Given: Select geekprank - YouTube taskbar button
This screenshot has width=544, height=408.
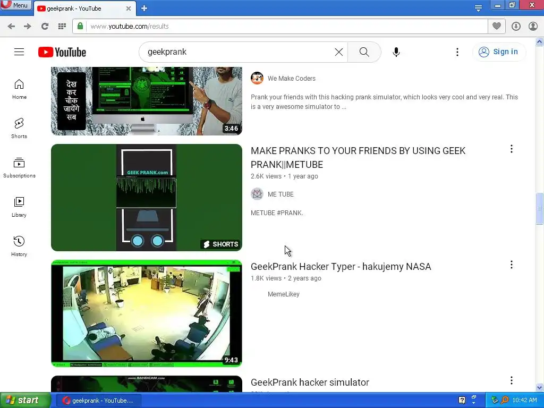Looking at the screenshot, I should 99,401.
